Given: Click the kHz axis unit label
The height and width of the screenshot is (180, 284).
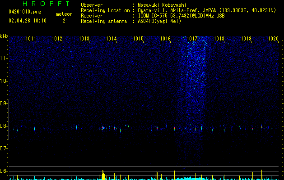Looking at the screenshot, I should tap(4, 36).
